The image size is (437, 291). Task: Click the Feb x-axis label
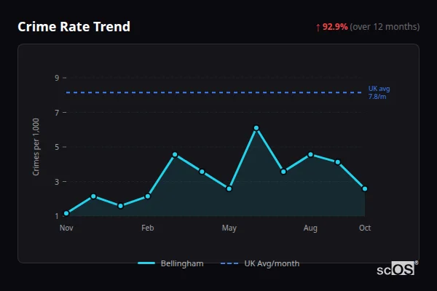coord(148,228)
